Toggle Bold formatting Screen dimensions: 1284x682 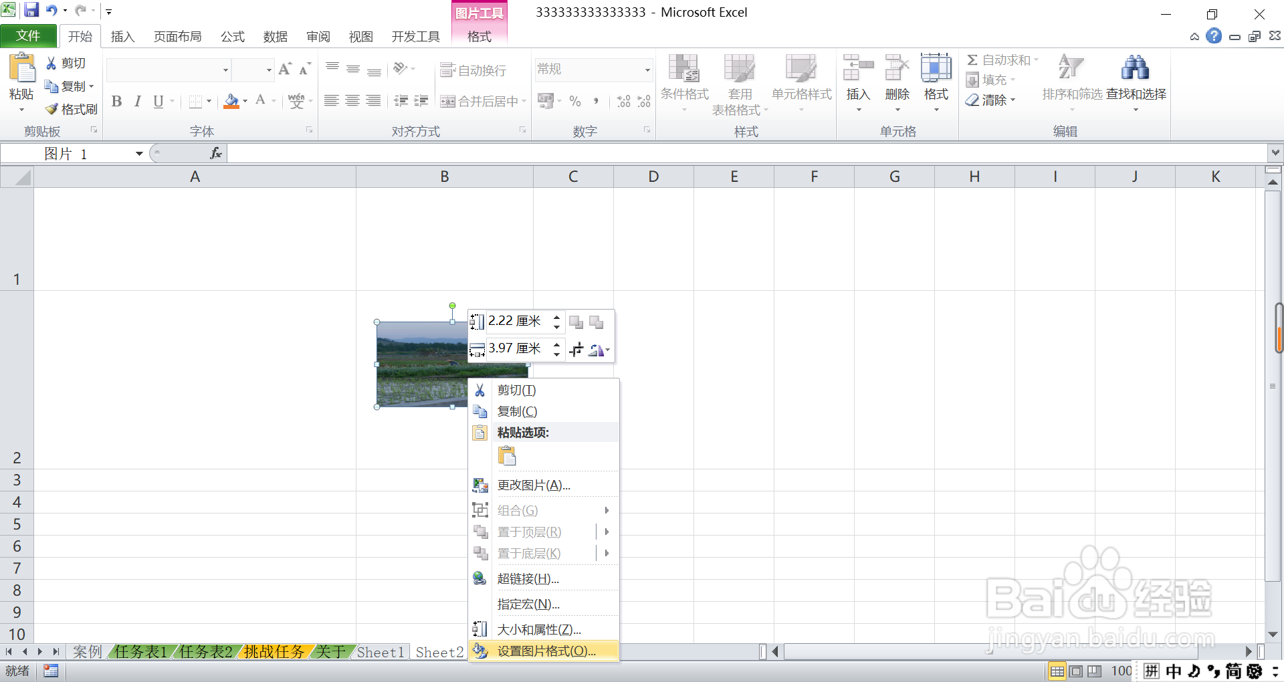(117, 102)
